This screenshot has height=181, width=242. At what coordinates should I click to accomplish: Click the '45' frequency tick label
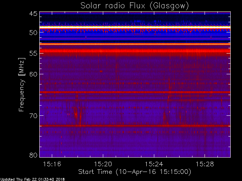[x=33, y=14]
